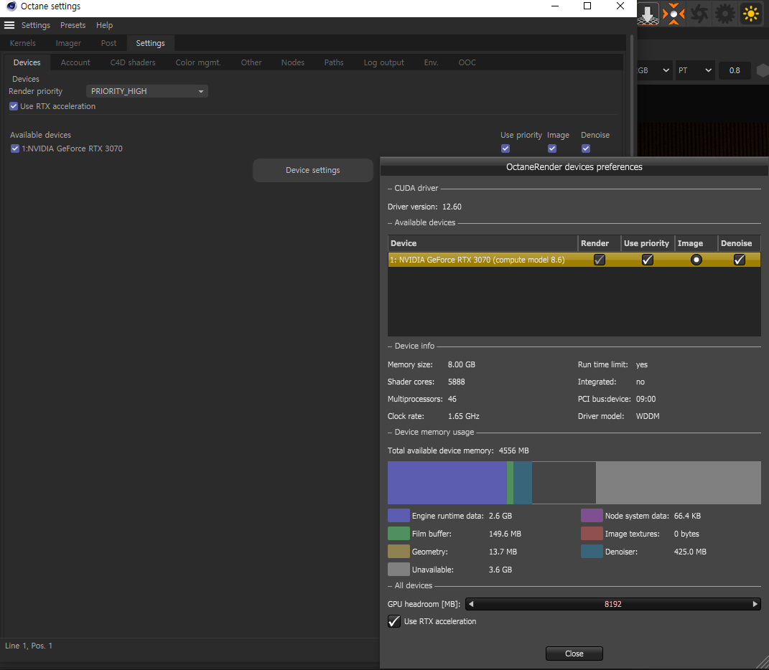769x670 pixels.
Task: Click the Cinema 4D icon in the title bar
Action: 11,6
